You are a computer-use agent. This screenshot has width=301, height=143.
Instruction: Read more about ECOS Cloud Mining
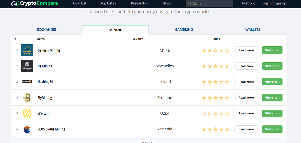click(x=246, y=129)
